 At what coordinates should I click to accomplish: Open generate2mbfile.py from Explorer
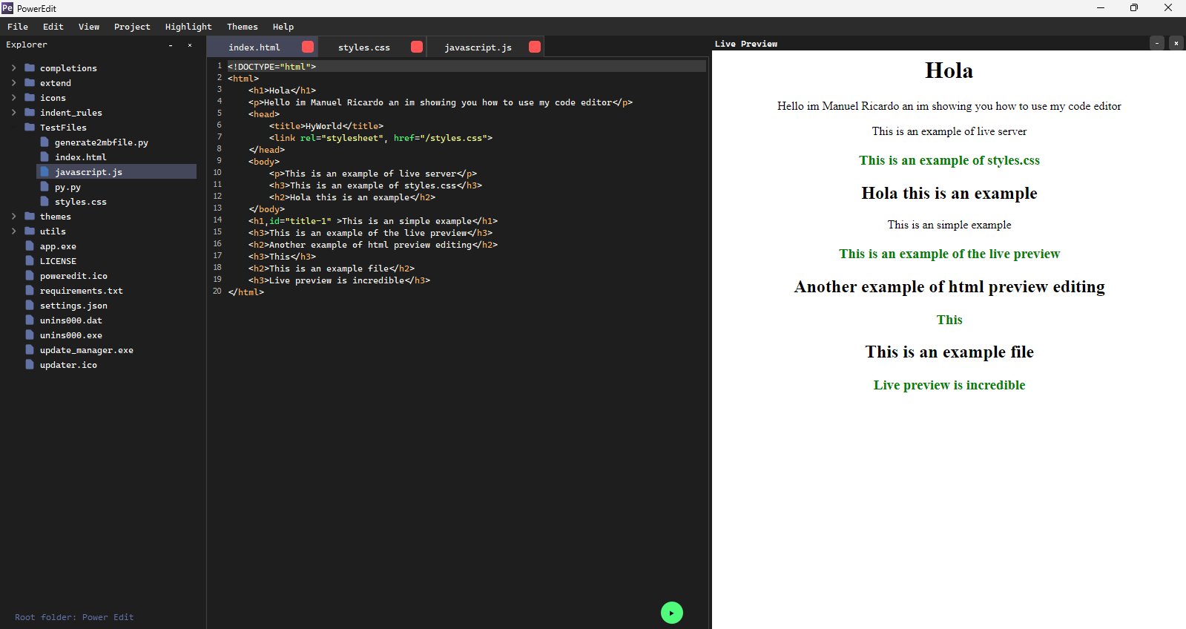[x=102, y=142]
